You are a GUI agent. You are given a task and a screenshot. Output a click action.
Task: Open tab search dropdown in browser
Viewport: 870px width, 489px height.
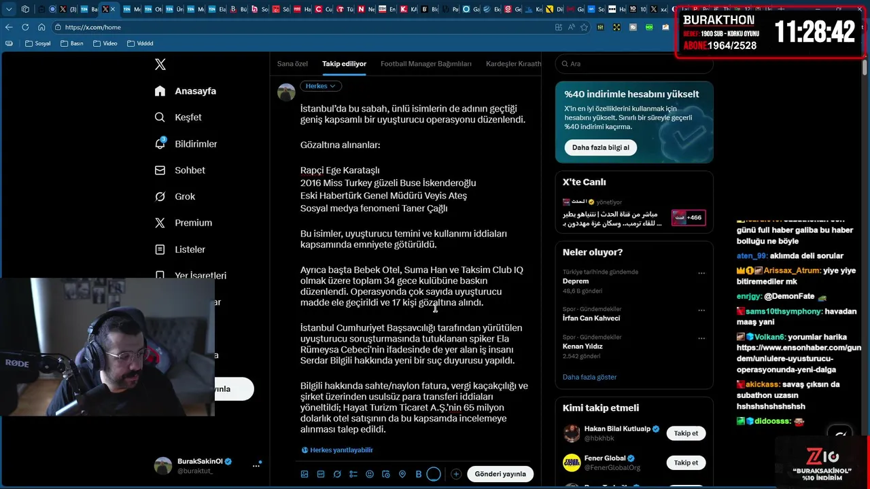[9, 10]
